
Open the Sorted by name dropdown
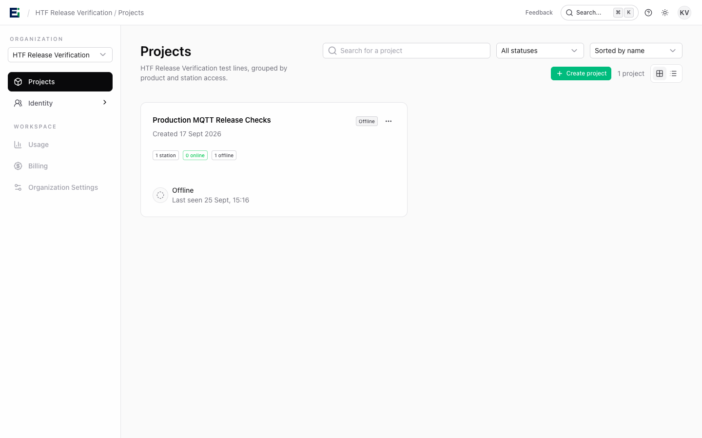coord(636,51)
